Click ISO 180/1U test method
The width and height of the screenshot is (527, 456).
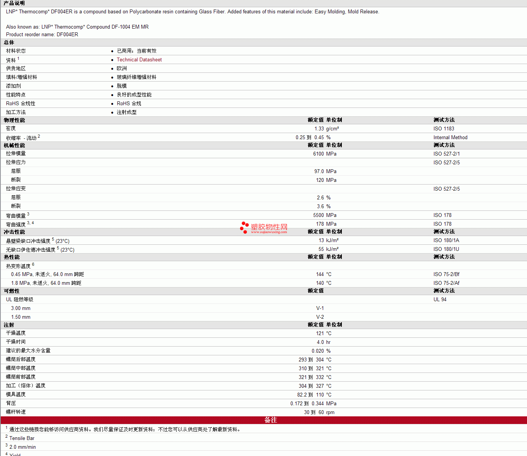[446, 249]
